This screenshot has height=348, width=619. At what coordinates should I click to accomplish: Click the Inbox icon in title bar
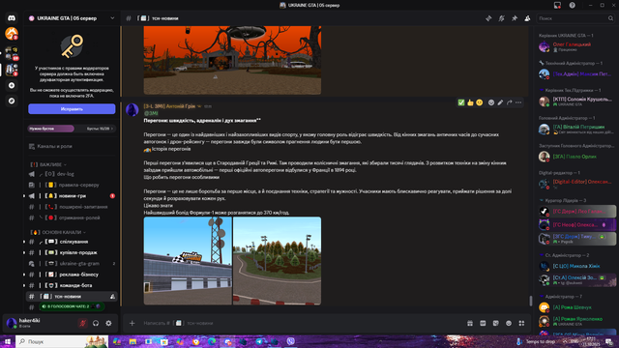(557, 5)
